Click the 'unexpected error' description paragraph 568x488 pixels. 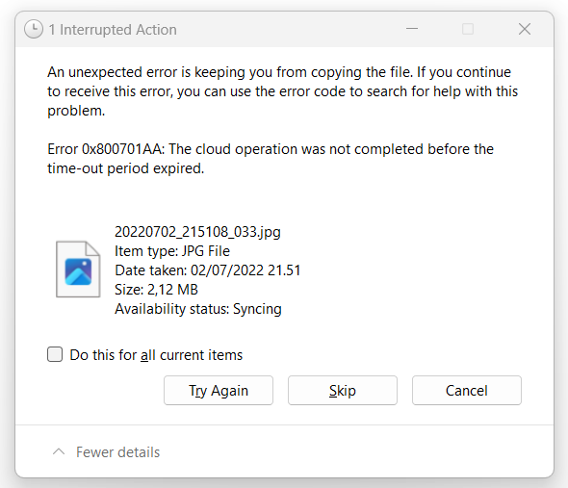point(282,91)
